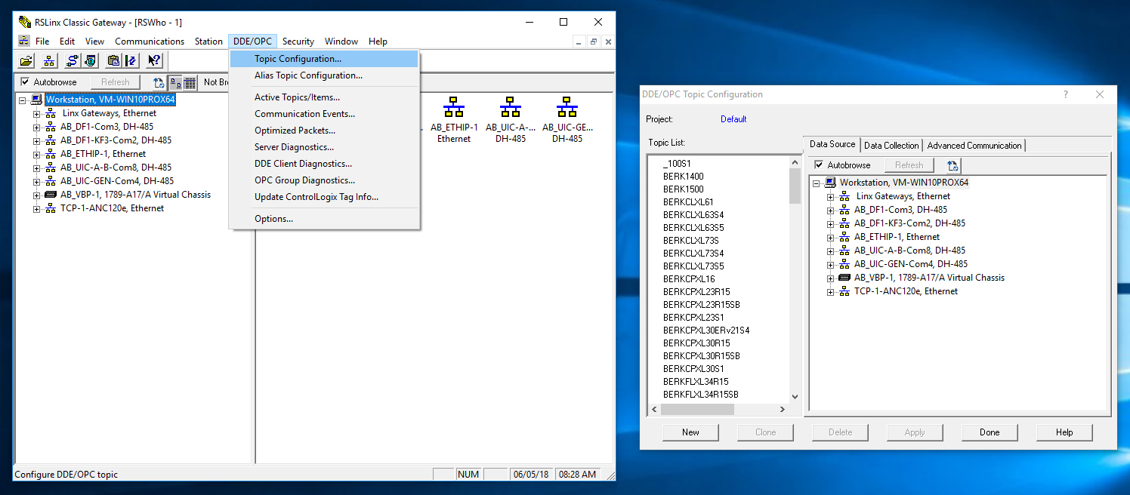
Task: Click the context help arrow-question toolbar icon
Action: pyautogui.click(x=154, y=61)
